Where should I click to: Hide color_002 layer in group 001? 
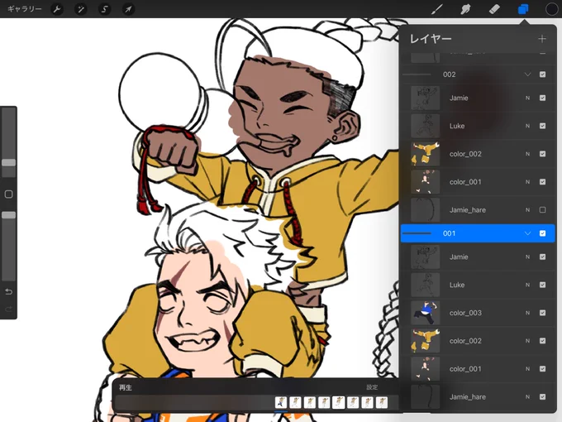pyautogui.click(x=543, y=341)
